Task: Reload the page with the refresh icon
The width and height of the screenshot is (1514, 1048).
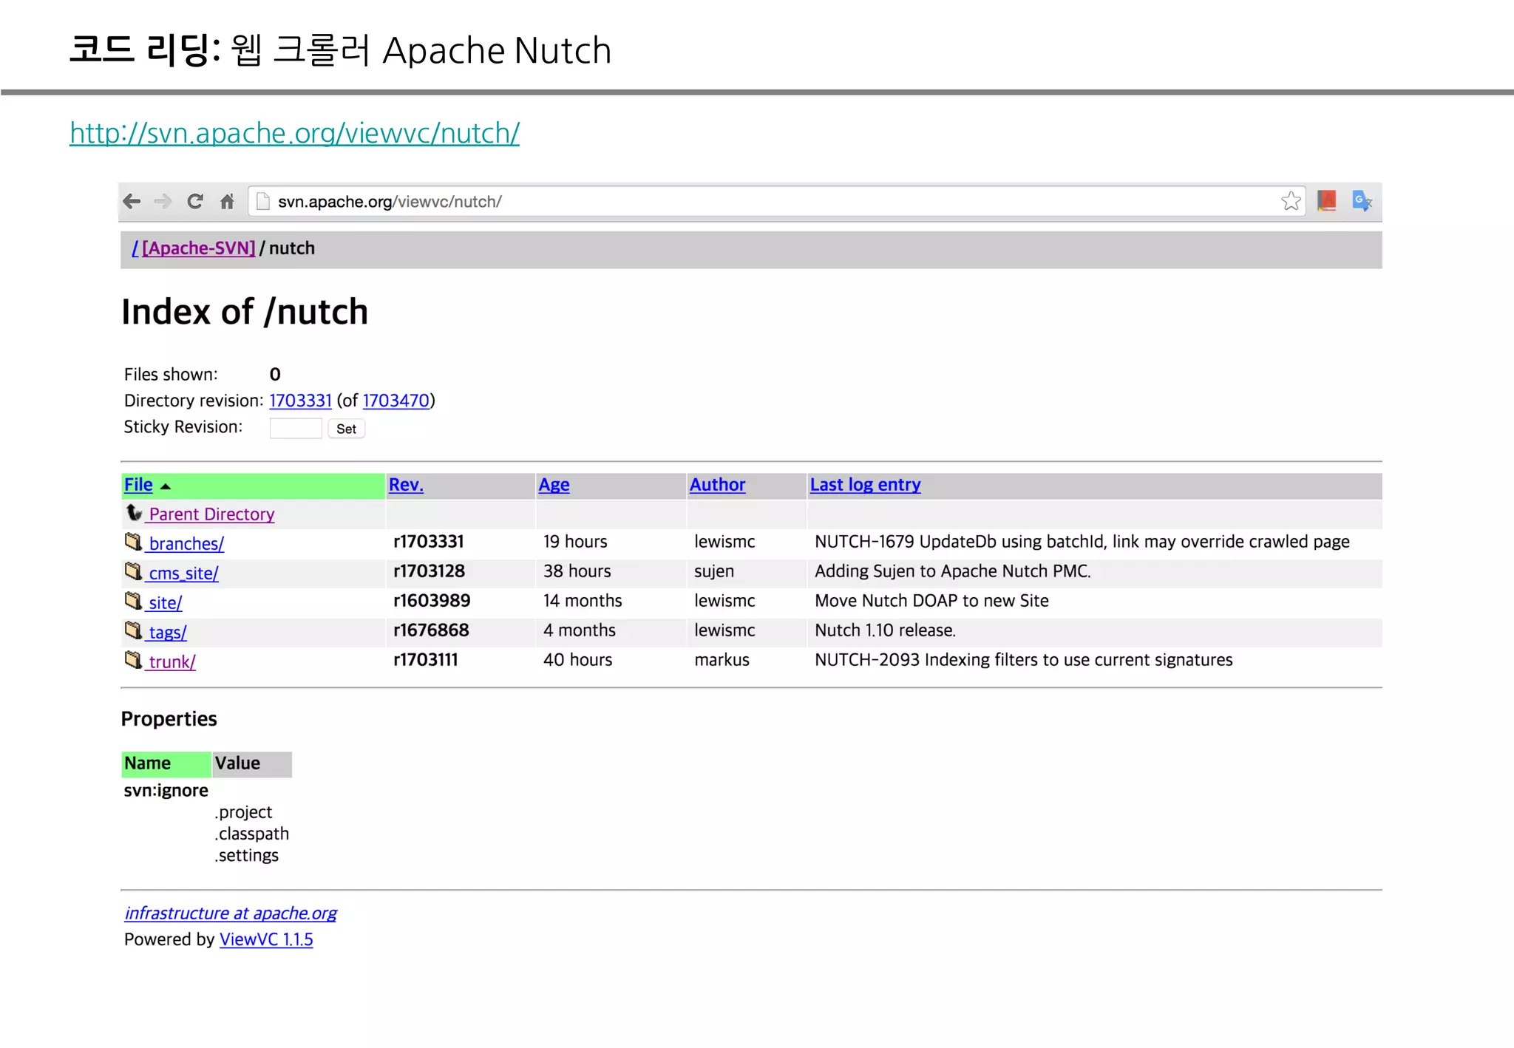Action: click(x=195, y=201)
